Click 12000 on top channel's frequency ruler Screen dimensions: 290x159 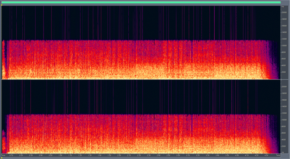(x=285, y=39)
